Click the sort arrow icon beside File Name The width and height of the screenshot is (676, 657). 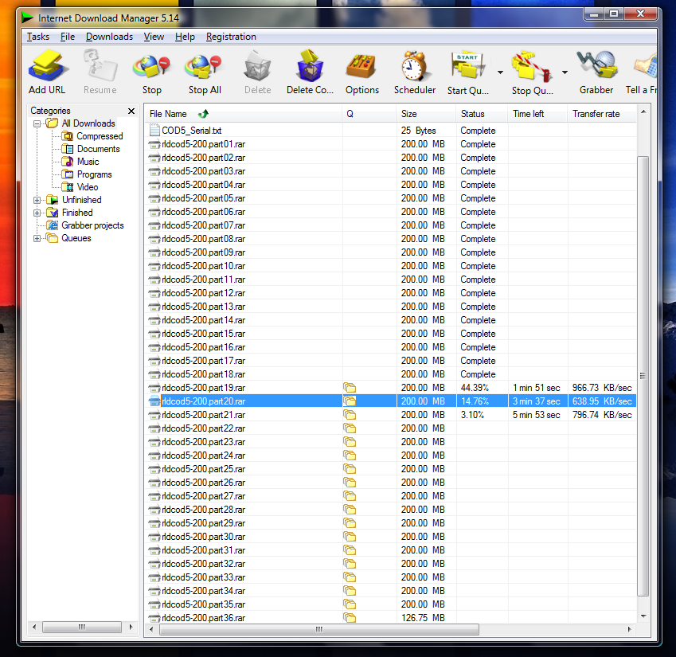click(203, 114)
